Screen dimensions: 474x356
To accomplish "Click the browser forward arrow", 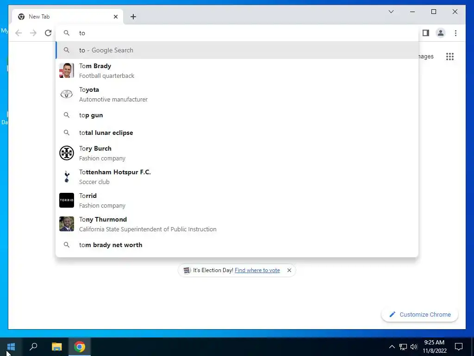I will pyautogui.click(x=33, y=33).
